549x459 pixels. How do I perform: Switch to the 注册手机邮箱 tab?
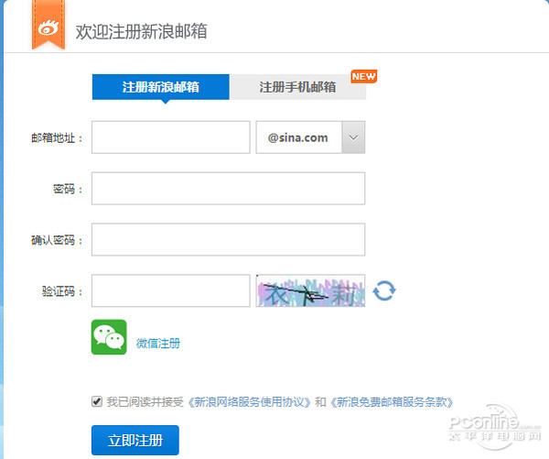click(298, 87)
